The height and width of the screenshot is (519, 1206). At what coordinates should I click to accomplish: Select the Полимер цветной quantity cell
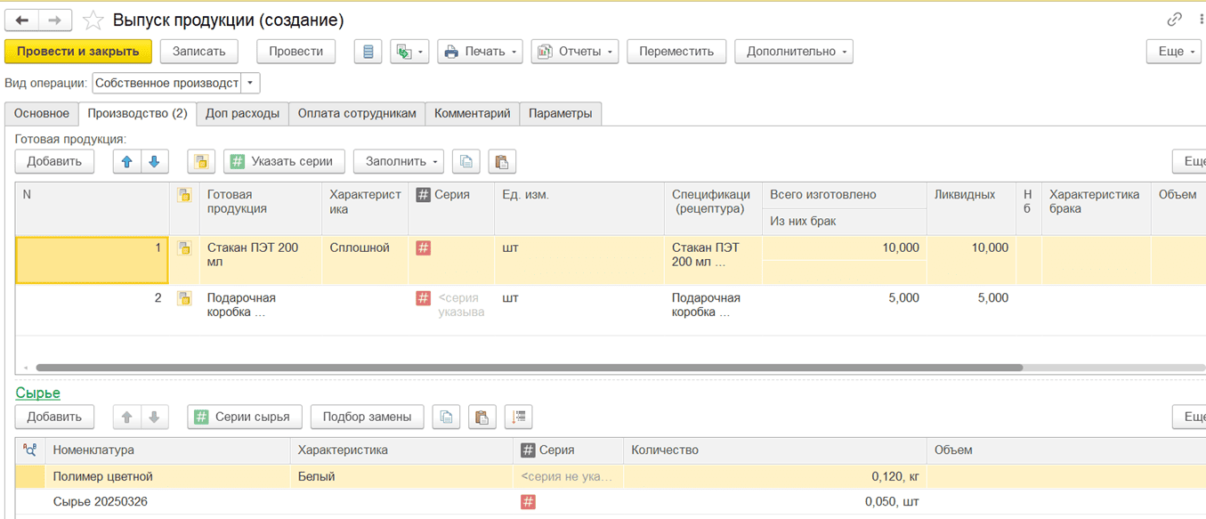pos(773,476)
